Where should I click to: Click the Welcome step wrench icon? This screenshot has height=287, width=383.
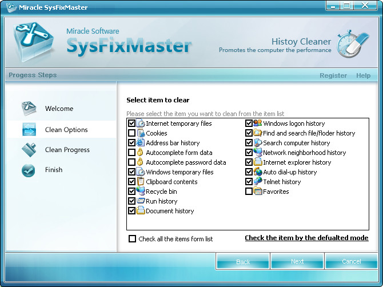pyautogui.click(x=29, y=108)
